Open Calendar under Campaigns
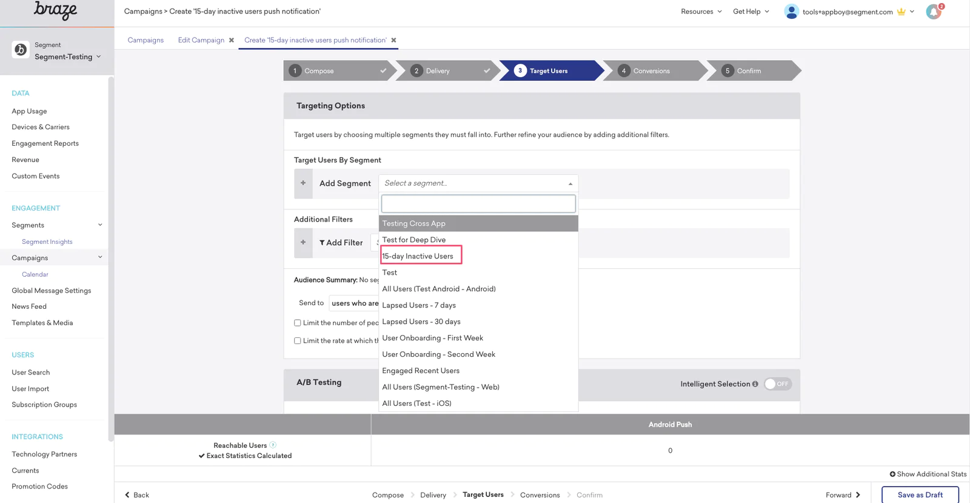The width and height of the screenshot is (970, 503). (35, 274)
